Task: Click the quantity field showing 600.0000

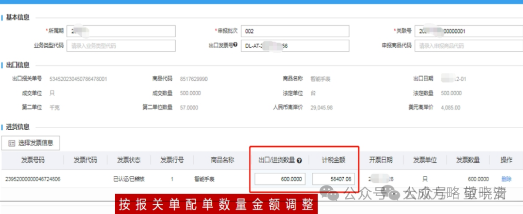Action: click(280, 179)
